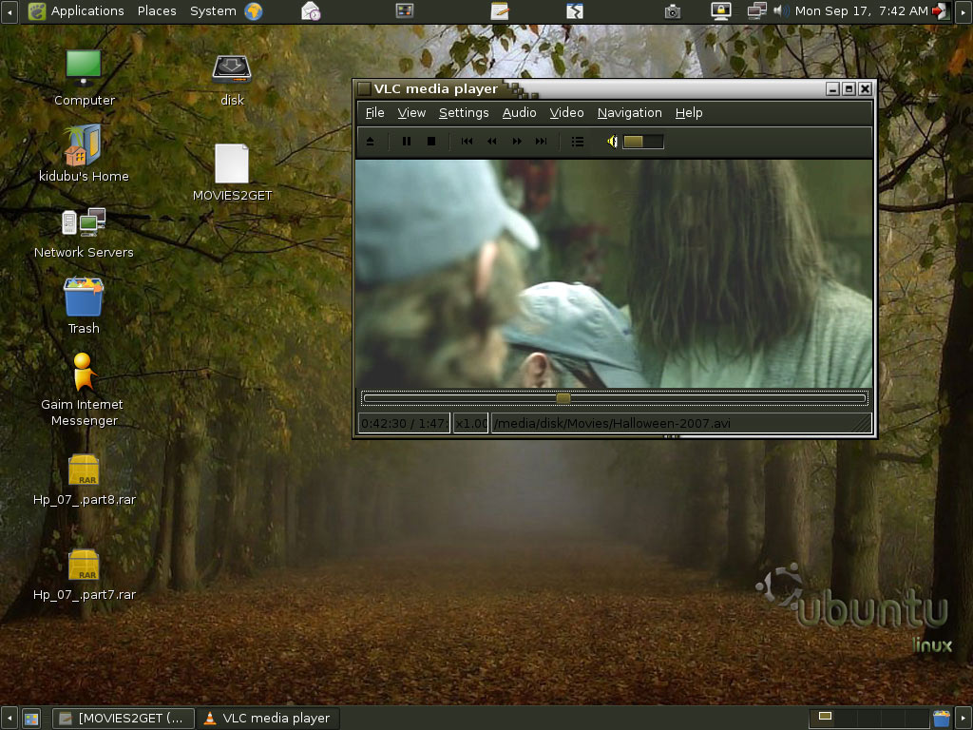Open the Applications menu

pyautogui.click(x=76, y=11)
